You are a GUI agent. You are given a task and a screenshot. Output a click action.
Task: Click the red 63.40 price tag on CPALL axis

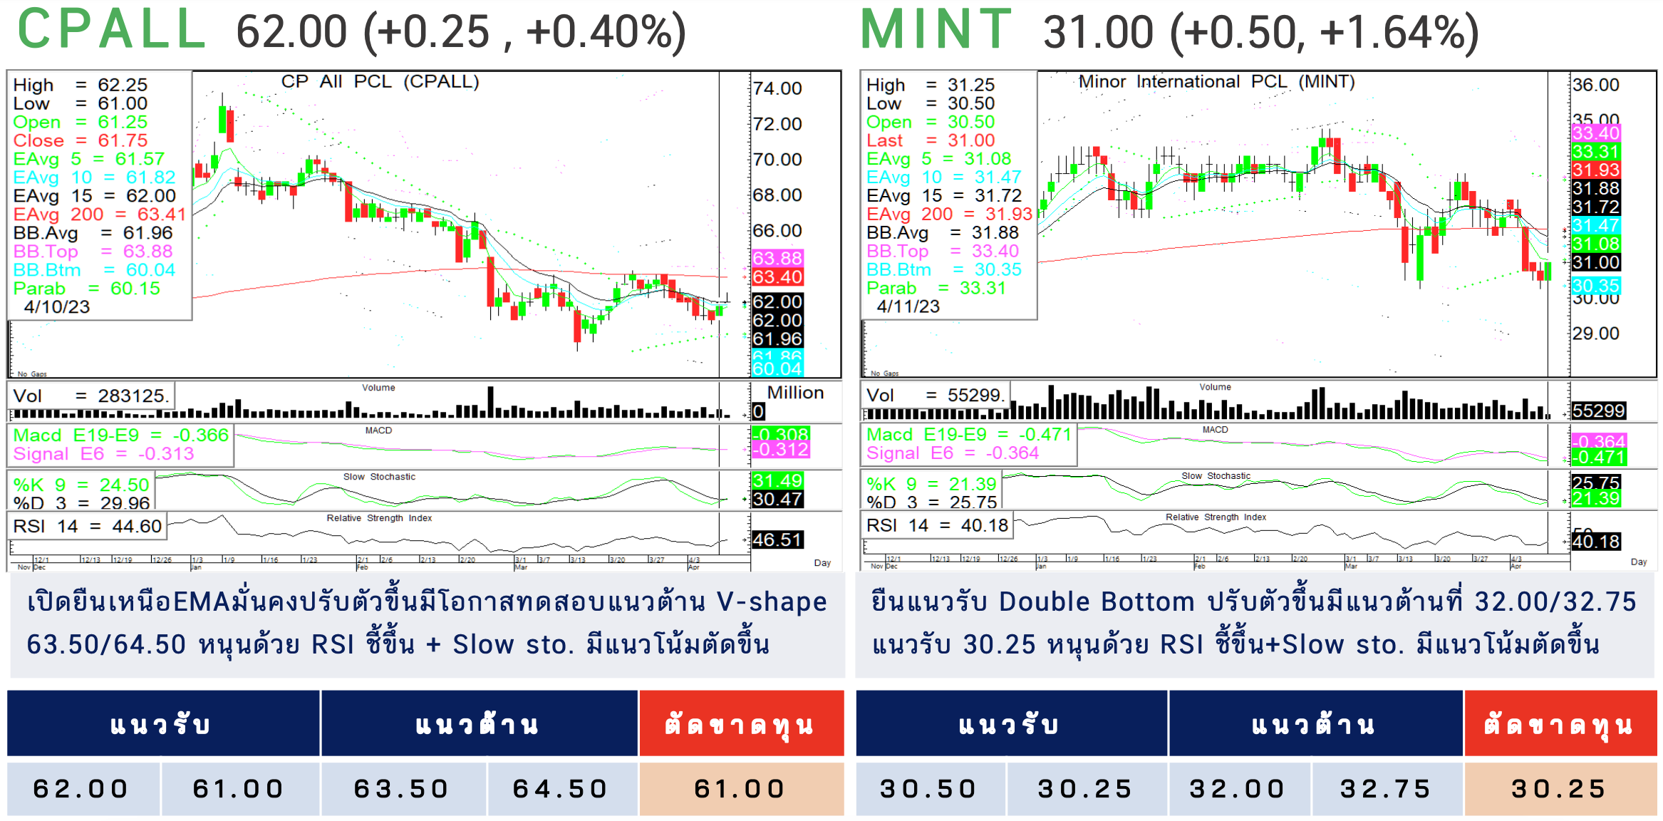coord(777,277)
